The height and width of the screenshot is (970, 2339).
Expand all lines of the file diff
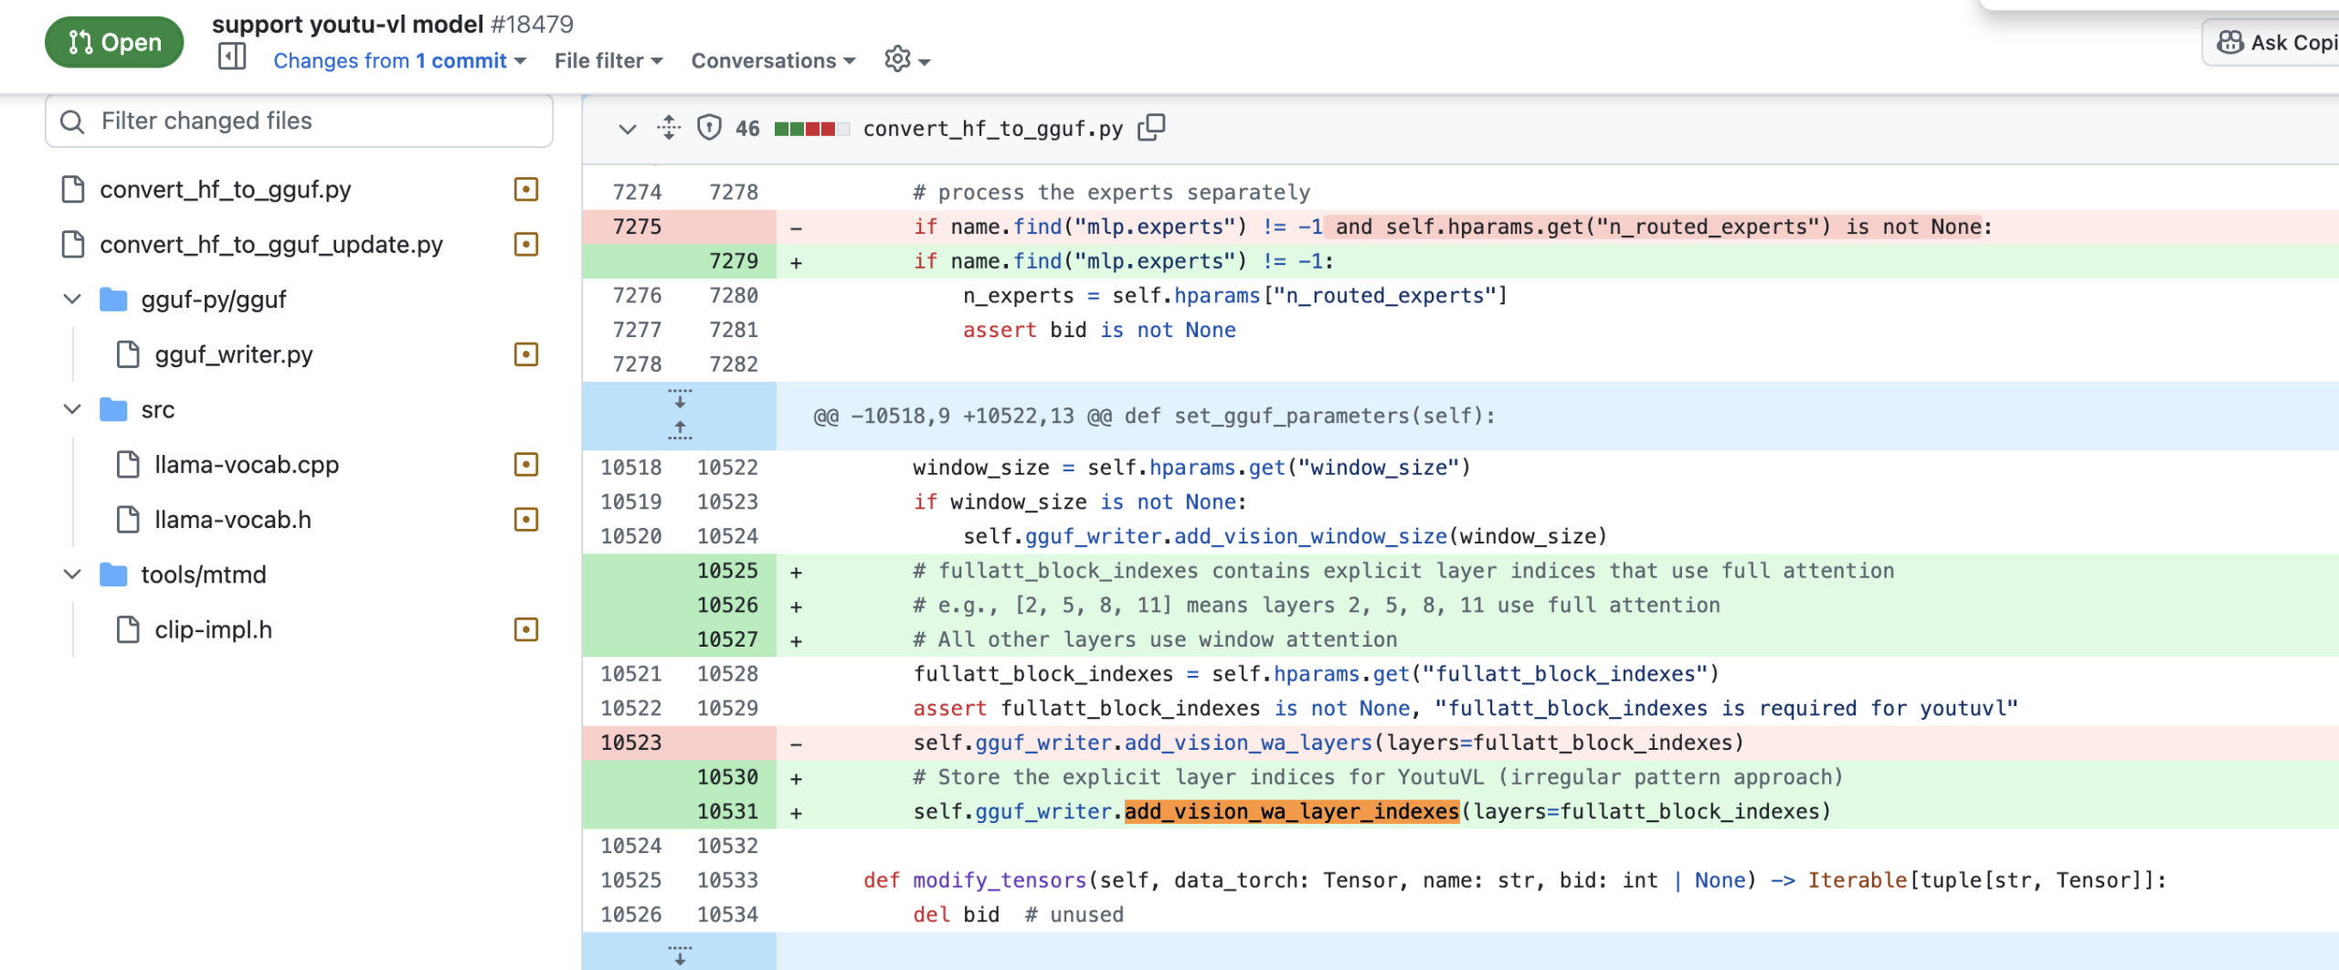click(x=669, y=128)
